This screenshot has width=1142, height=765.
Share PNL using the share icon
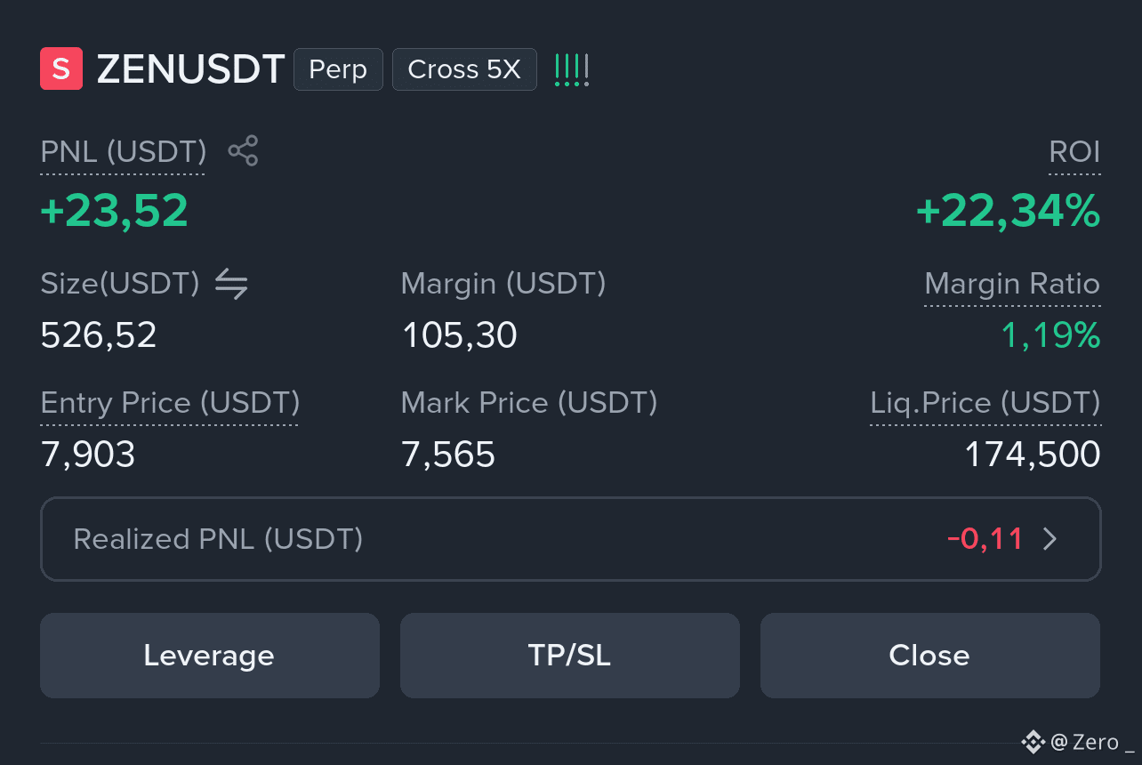[243, 151]
